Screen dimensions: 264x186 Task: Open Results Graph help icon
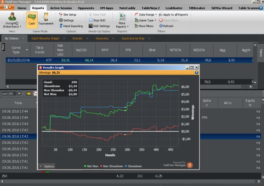coord(196,73)
